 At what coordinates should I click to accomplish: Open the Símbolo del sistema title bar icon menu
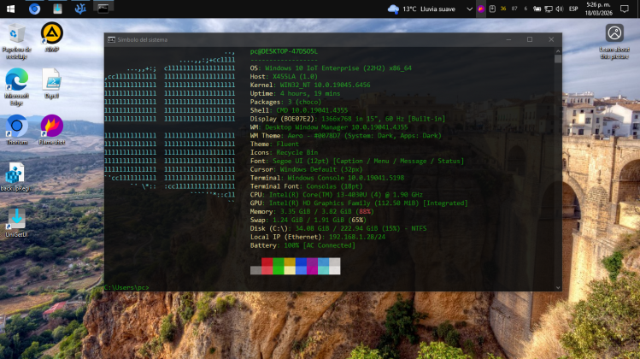(x=111, y=39)
